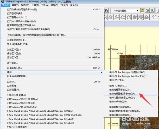Select 输出 Global Mapper 地图包文件(G)...
159x129 pixels.
(131, 72)
